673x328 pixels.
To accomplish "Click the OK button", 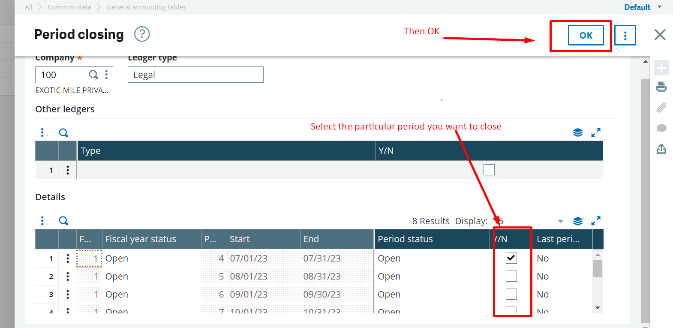I will coord(586,35).
